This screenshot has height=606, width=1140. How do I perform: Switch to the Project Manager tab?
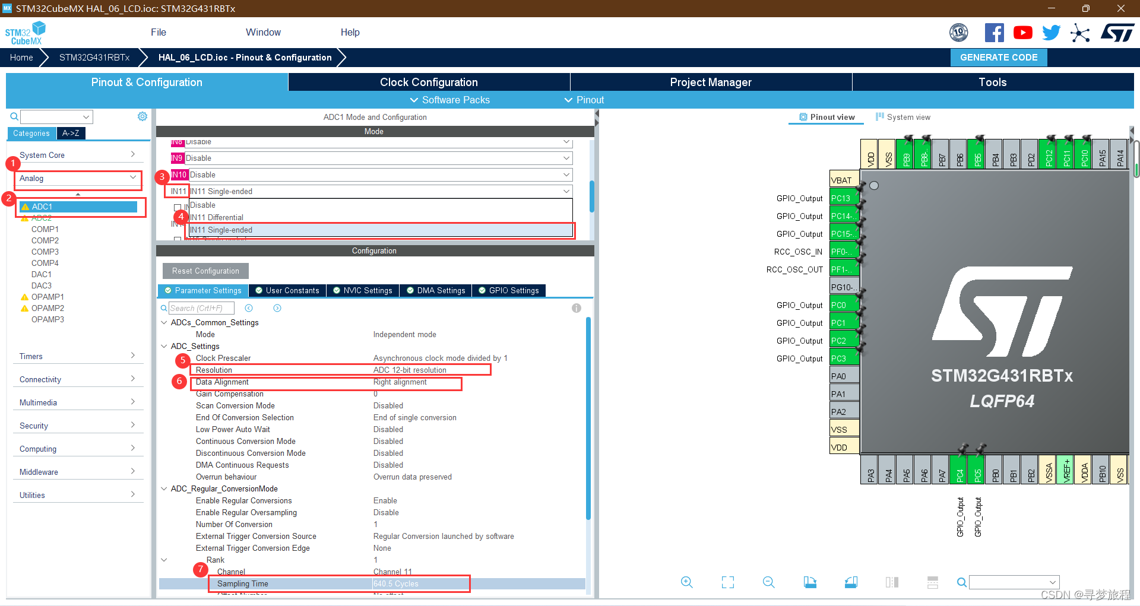[711, 82]
